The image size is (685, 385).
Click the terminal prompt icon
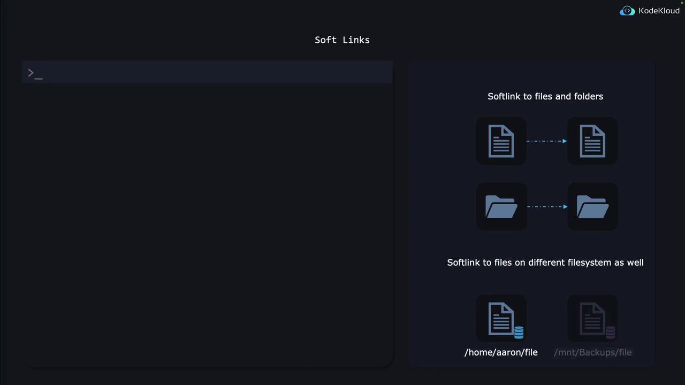pyautogui.click(x=35, y=73)
